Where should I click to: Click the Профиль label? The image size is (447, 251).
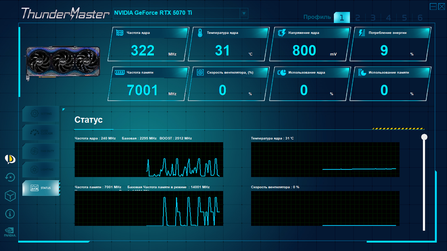tap(317, 17)
